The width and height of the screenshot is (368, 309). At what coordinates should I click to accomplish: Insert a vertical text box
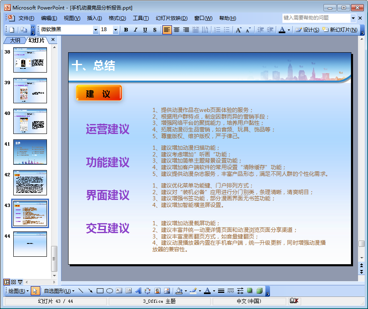(129, 291)
